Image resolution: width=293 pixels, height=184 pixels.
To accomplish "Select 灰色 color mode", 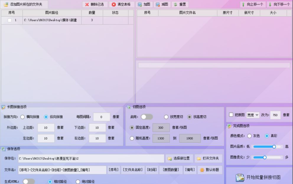I will [249, 136].
